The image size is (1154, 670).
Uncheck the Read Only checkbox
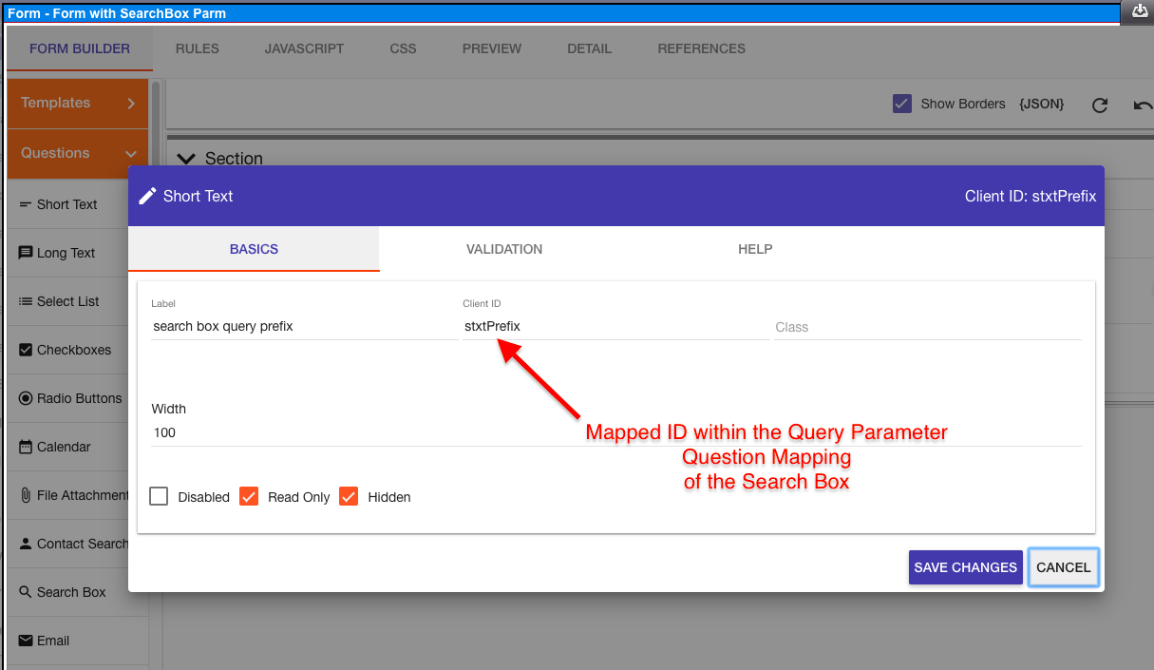tap(249, 496)
